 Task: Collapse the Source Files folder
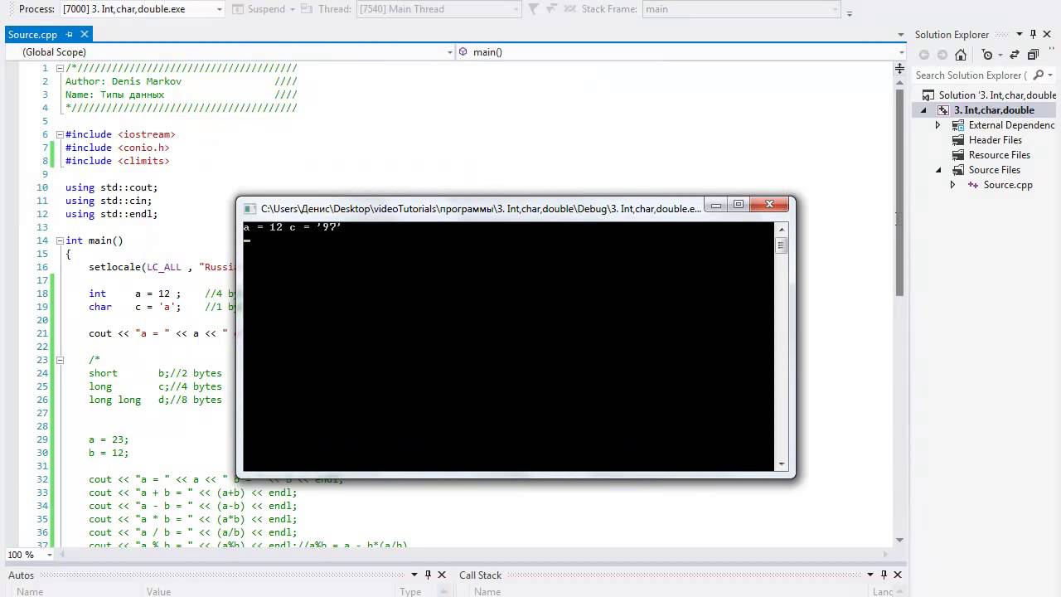pyautogui.click(x=938, y=170)
